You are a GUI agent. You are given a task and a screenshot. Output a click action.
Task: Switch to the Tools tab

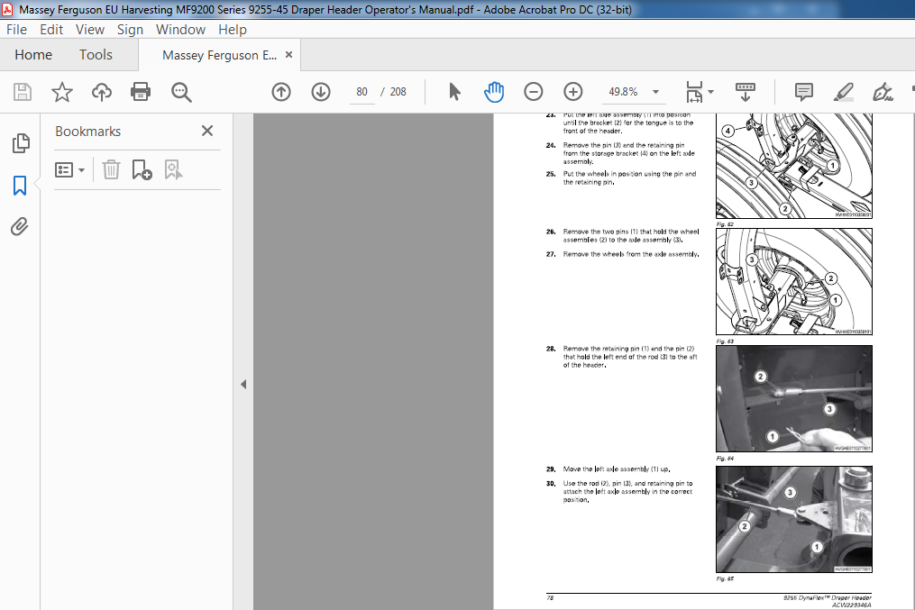[96, 55]
